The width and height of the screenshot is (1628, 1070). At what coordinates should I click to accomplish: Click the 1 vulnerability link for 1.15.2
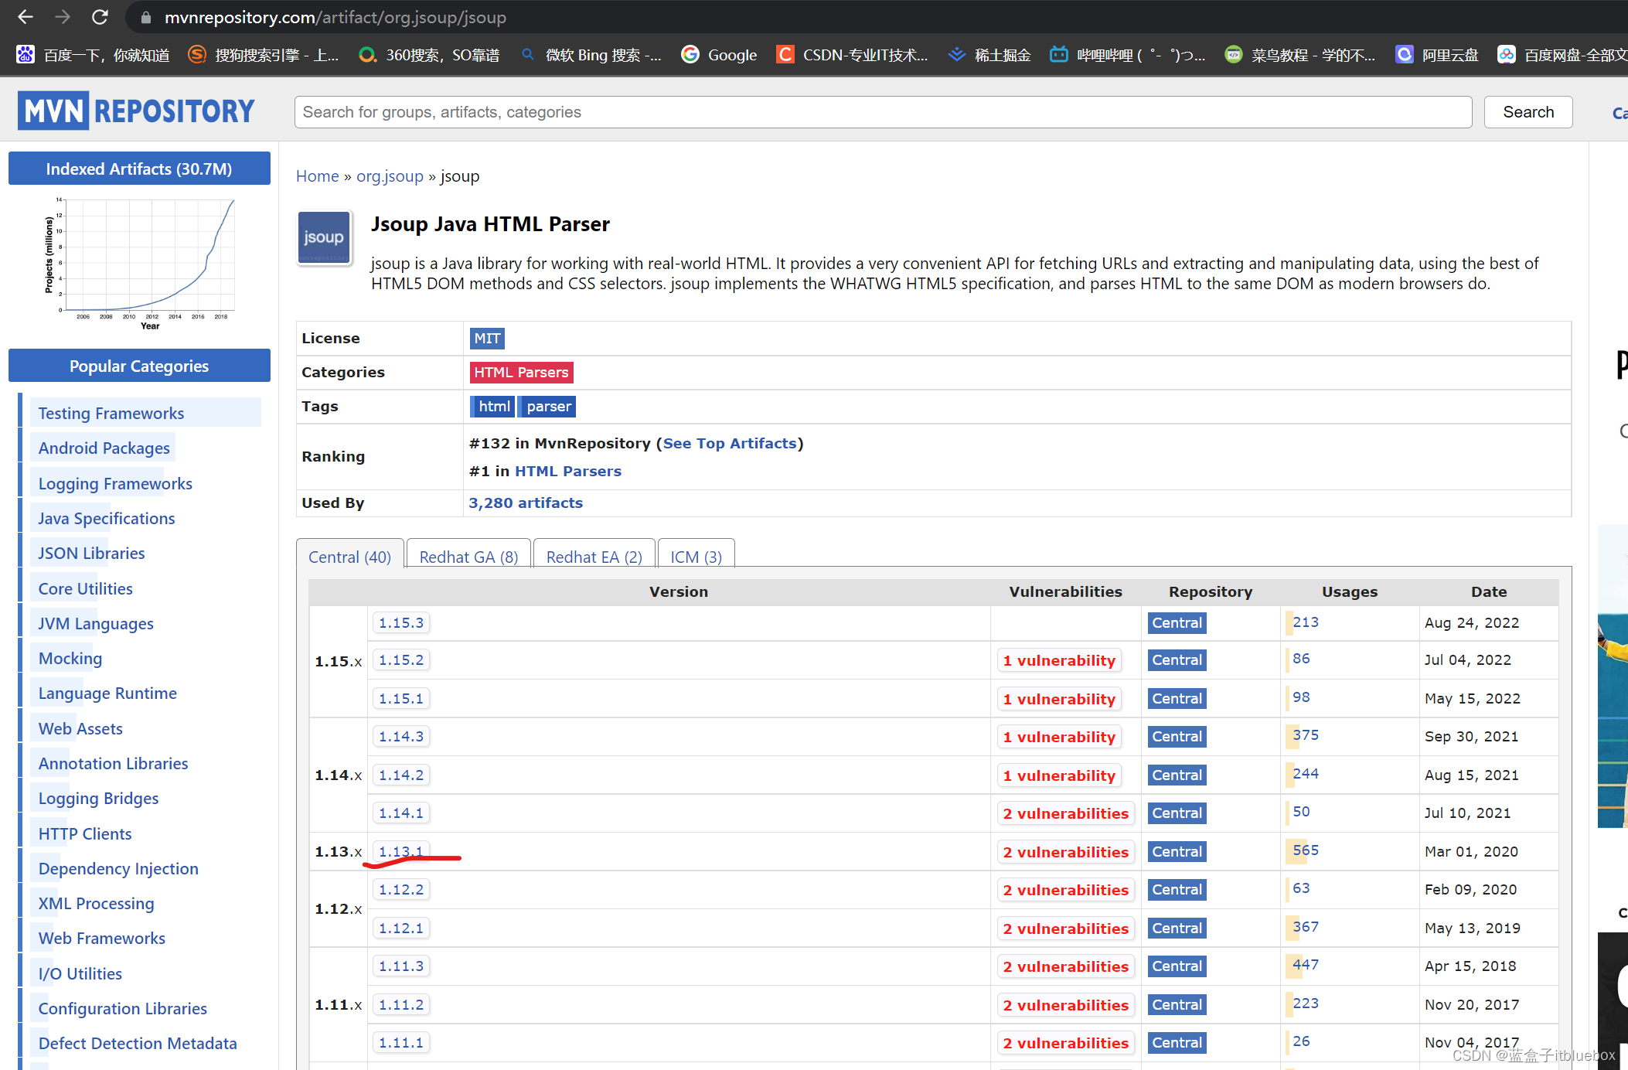click(x=1058, y=660)
